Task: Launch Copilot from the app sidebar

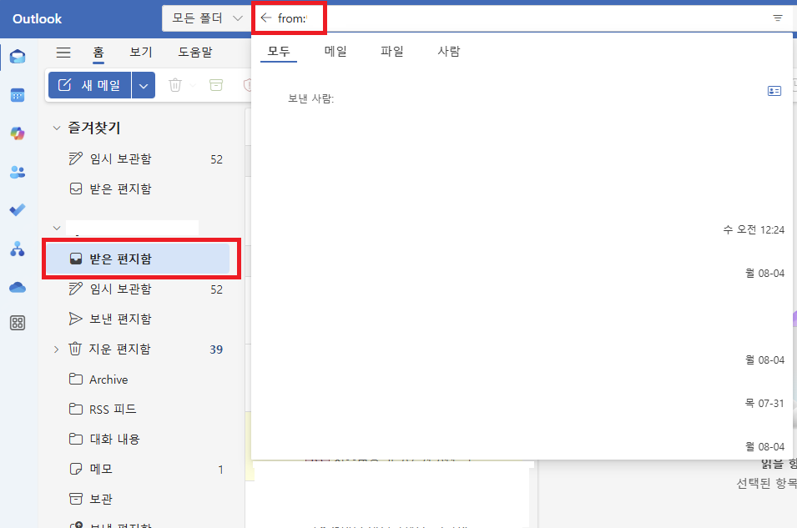Action: 18,133
